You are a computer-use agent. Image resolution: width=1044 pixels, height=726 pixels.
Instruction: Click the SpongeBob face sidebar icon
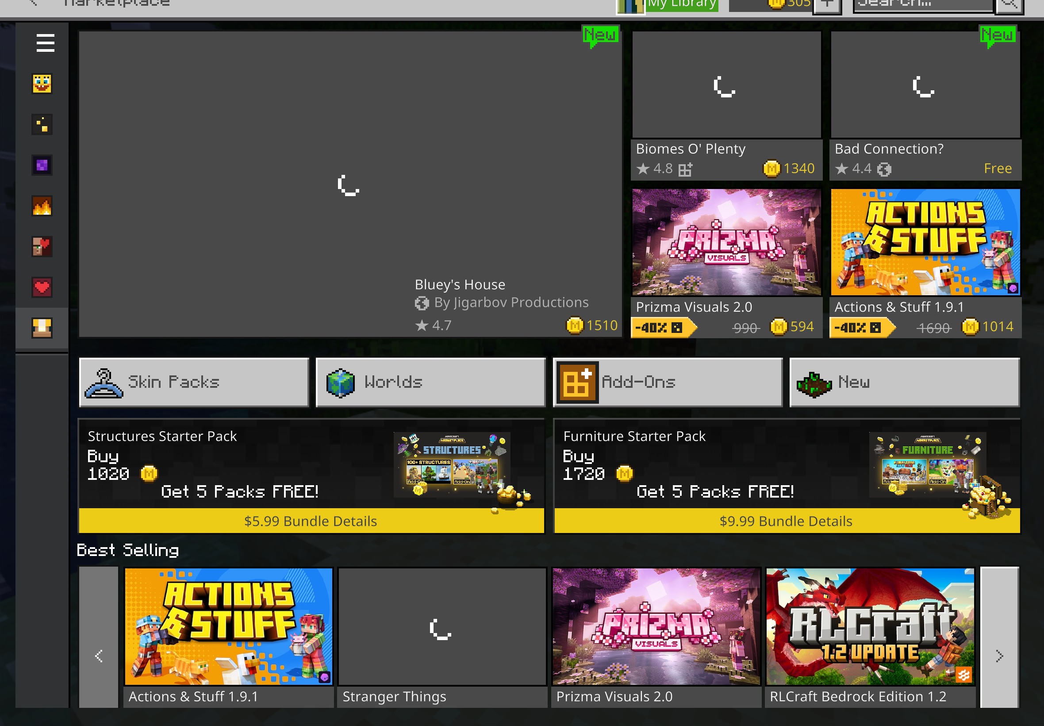pos(42,84)
